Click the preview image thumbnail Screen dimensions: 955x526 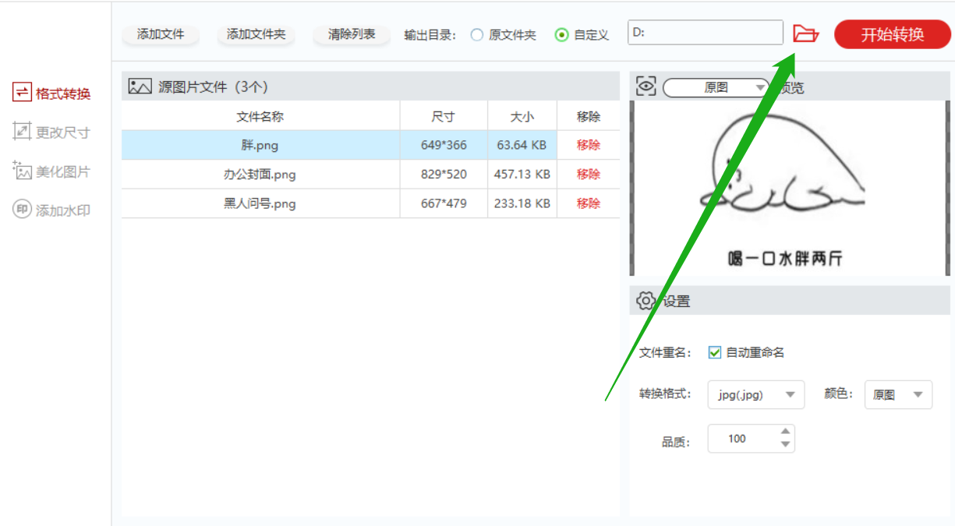(x=791, y=187)
